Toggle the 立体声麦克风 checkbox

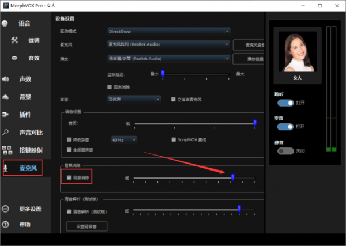(174, 100)
